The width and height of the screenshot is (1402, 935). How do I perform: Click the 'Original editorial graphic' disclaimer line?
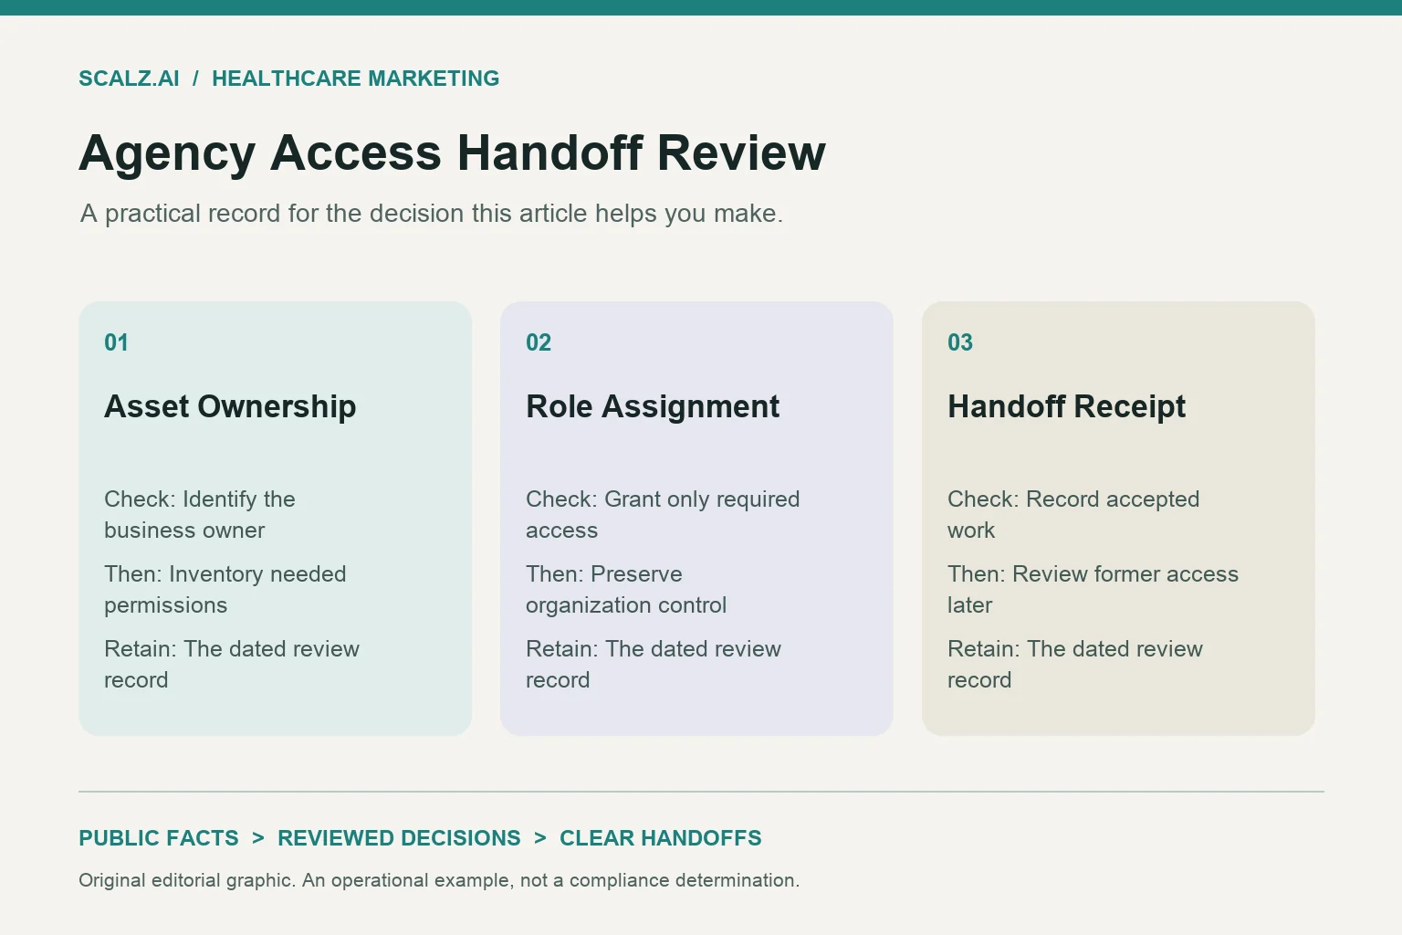click(439, 881)
